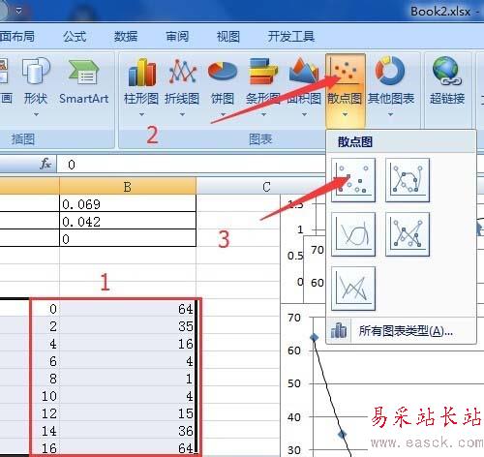Open the Area chart (面积图) icon

304,71
